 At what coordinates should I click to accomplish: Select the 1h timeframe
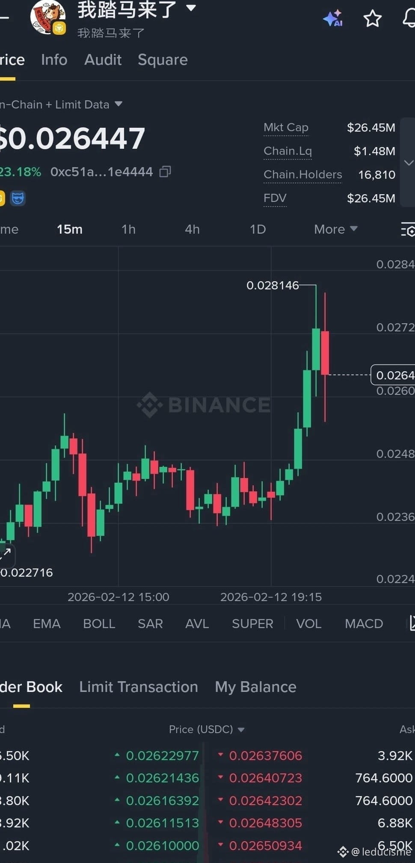coord(128,229)
